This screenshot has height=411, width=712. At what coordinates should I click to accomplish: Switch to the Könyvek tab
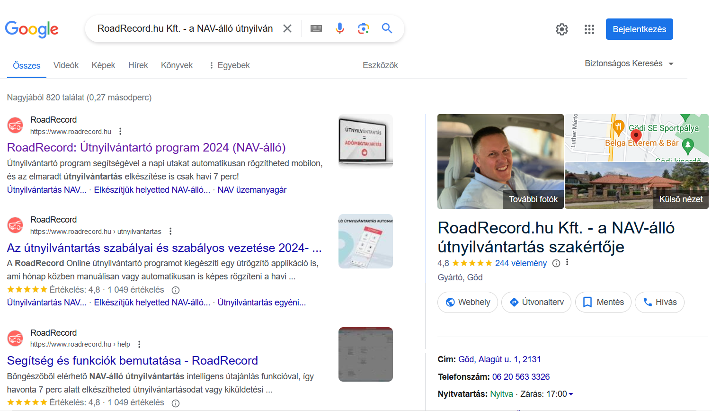(177, 65)
